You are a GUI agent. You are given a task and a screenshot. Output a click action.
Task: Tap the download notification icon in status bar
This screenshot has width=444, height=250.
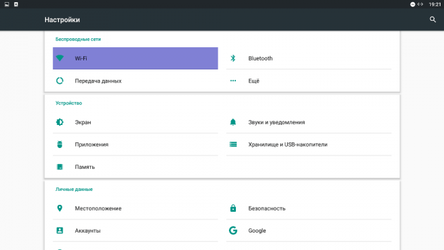[16, 4]
